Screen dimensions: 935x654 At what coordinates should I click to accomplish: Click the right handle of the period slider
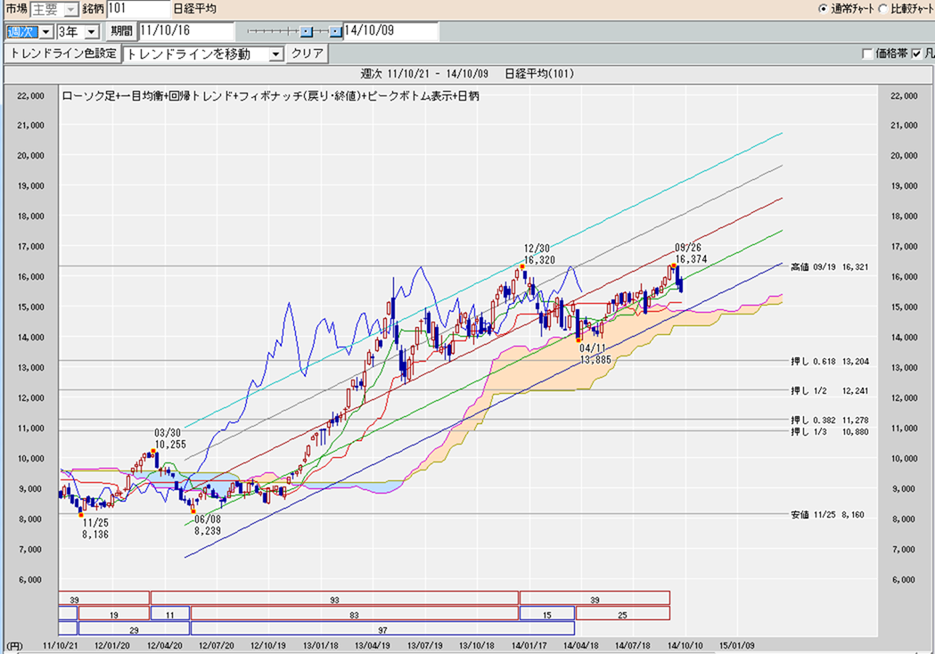click(x=336, y=31)
